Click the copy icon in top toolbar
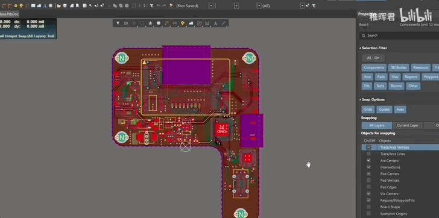439x218 pixels. [115, 5]
